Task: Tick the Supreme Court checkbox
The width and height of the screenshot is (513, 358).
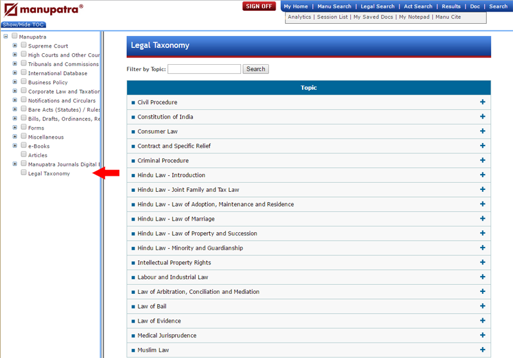Action: pos(24,45)
